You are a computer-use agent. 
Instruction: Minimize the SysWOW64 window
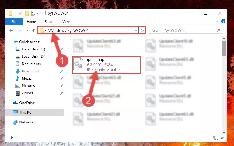pos(192,13)
